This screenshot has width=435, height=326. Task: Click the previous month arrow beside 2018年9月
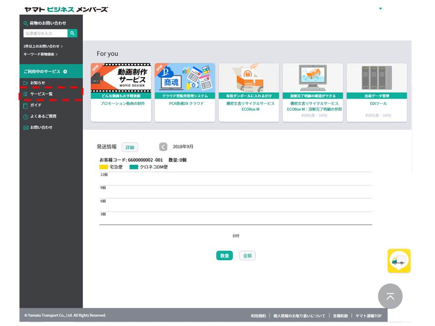[163, 147]
